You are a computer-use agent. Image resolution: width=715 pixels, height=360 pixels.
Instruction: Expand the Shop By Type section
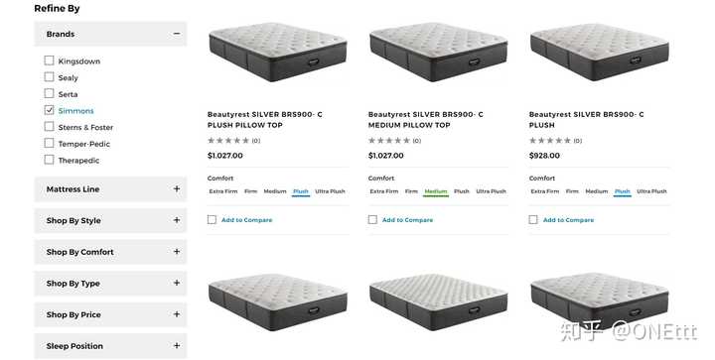[110, 283]
